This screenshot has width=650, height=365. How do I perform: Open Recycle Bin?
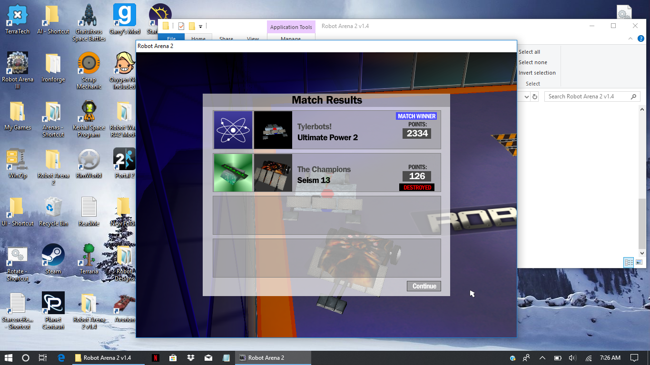click(x=53, y=211)
